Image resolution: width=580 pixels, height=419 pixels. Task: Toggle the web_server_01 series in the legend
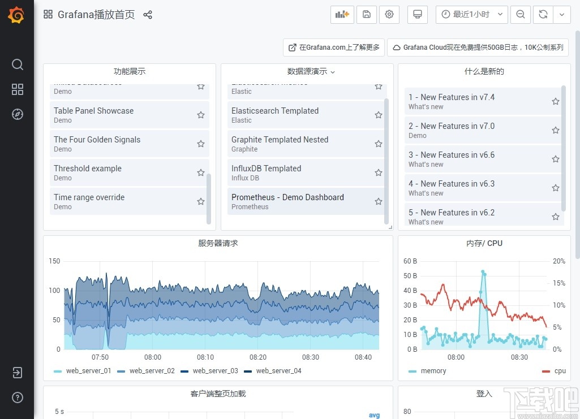pyautogui.click(x=89, y=370)
